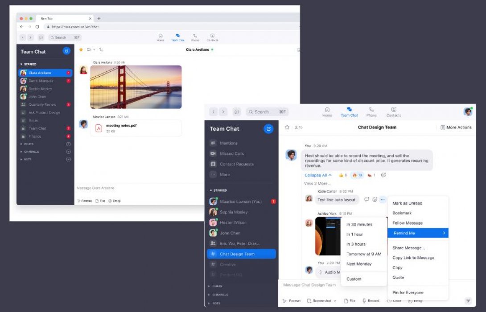Open Golden Gate bridge image
The image size is (486, 312).
[136, 87]
